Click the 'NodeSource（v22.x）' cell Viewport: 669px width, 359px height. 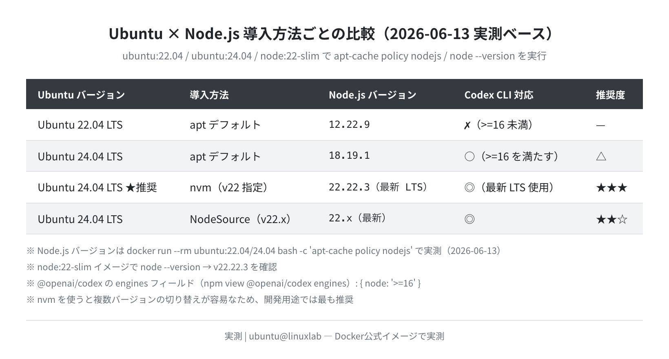241,219
